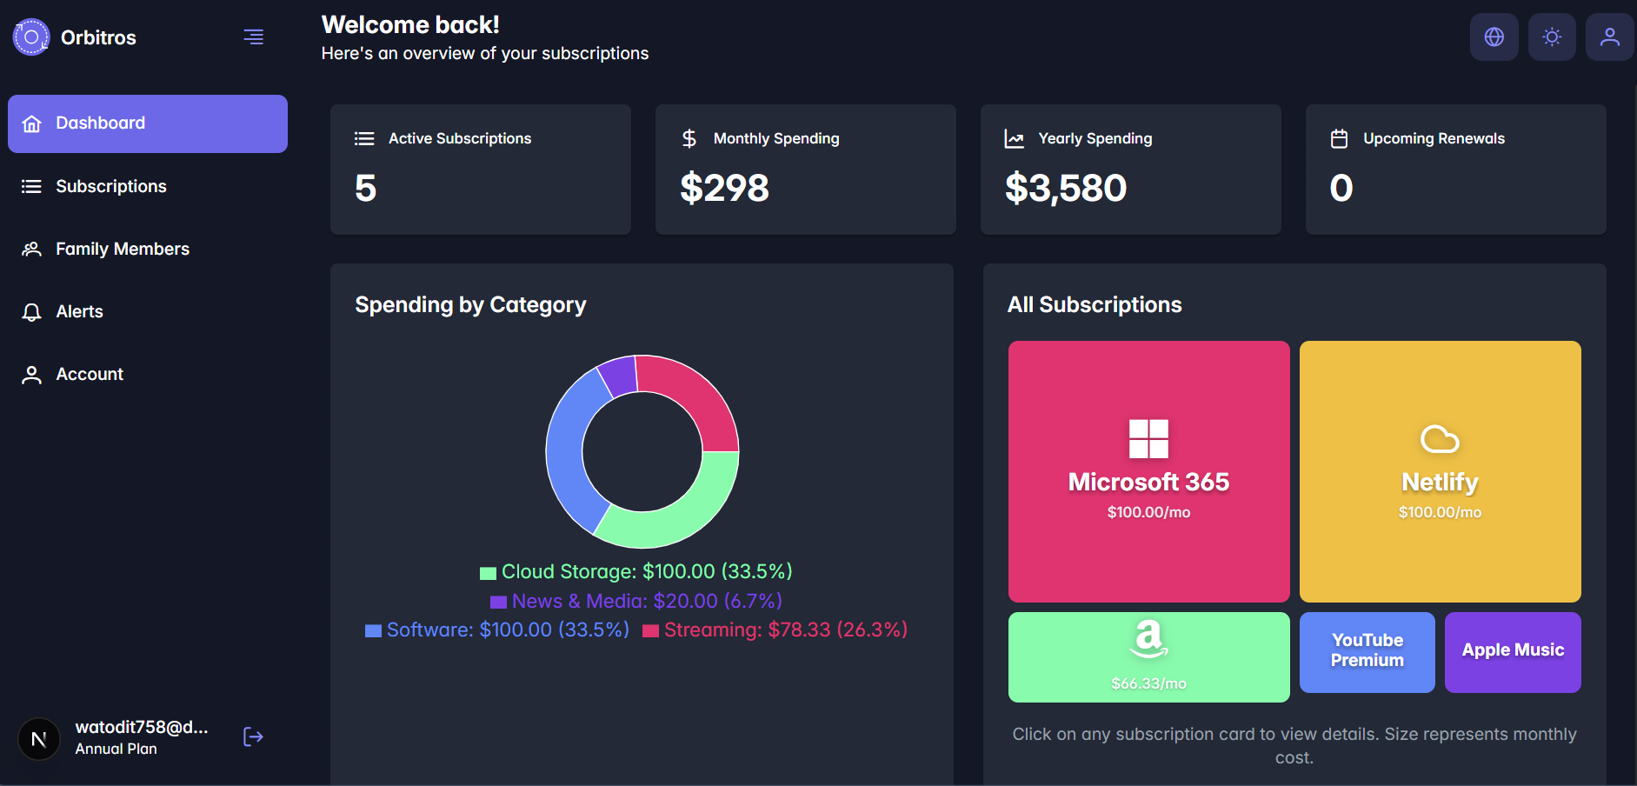Click the globe icon in the top bar
Viewport: 1637px width, 786px height.
tap(1494, 37)
